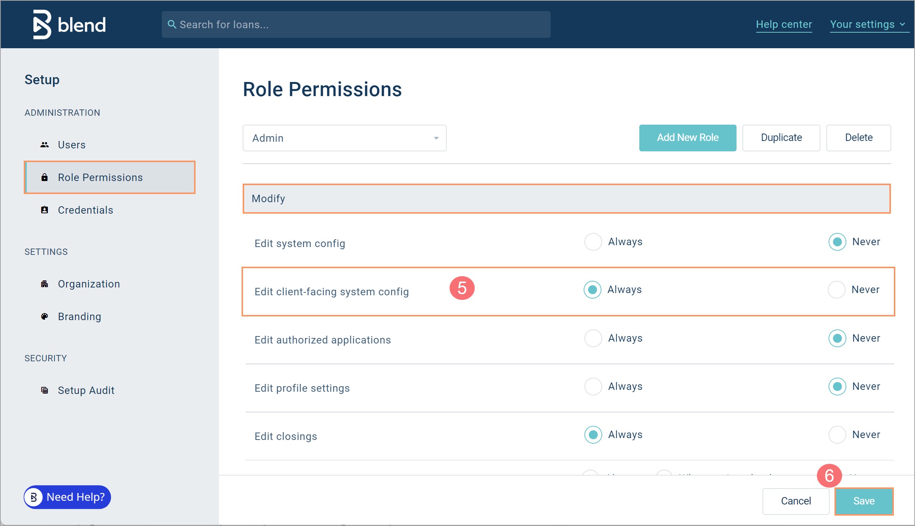Open the Admin role dropdown

tap(344, 138)
